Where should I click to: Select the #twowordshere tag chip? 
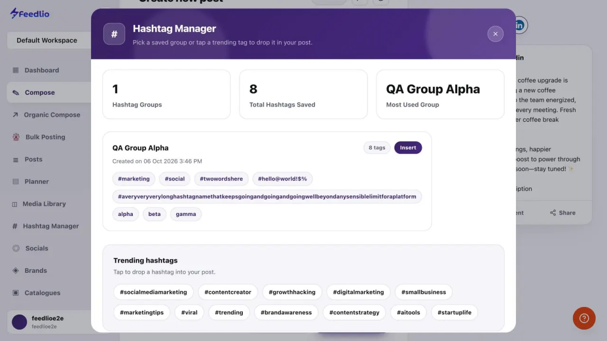tap(221, 179)
